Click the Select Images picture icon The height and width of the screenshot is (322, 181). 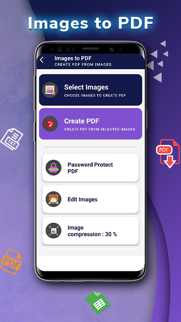50,90
